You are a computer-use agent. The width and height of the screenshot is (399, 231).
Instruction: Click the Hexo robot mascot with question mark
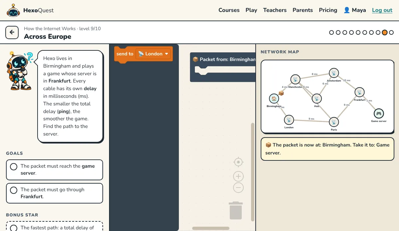pos(20,71)
